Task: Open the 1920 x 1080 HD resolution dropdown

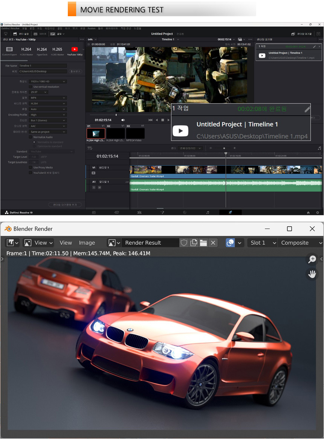Action: pos(48,81)
